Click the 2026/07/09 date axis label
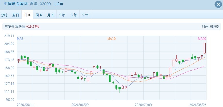Screen dimensions: 223x107 pos(143,105)
